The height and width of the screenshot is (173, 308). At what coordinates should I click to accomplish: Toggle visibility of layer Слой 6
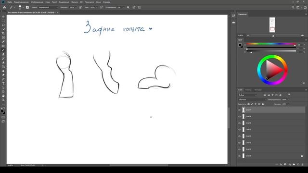click(239, 116)
